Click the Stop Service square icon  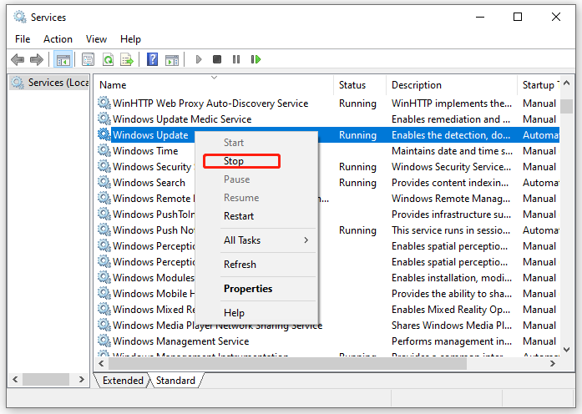click(x=217, y=59)
